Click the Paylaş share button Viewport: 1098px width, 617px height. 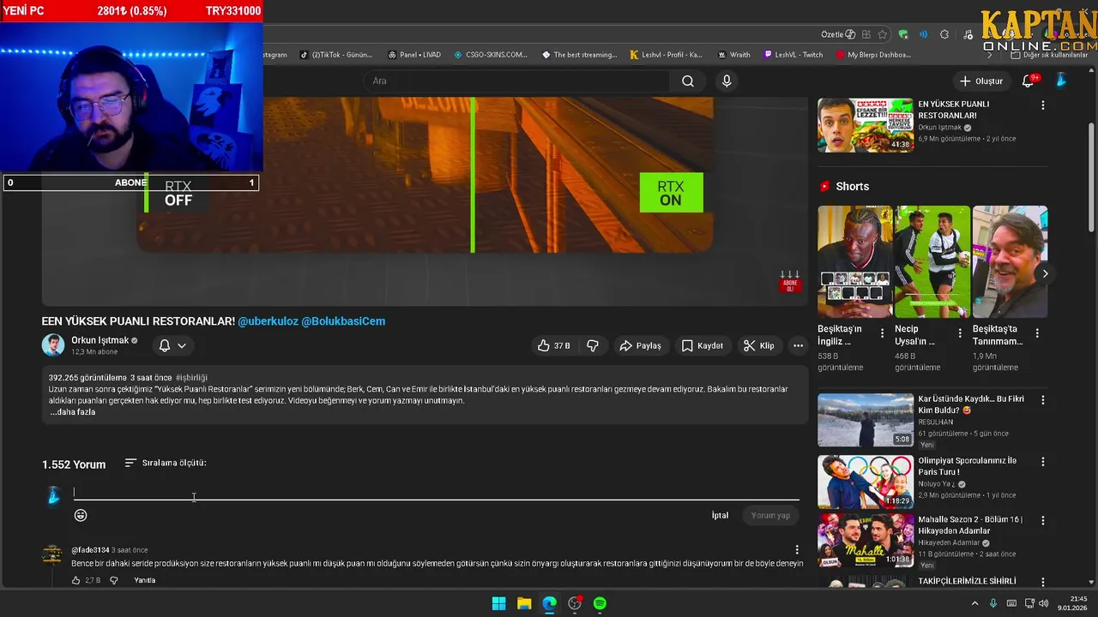point(640,345)
